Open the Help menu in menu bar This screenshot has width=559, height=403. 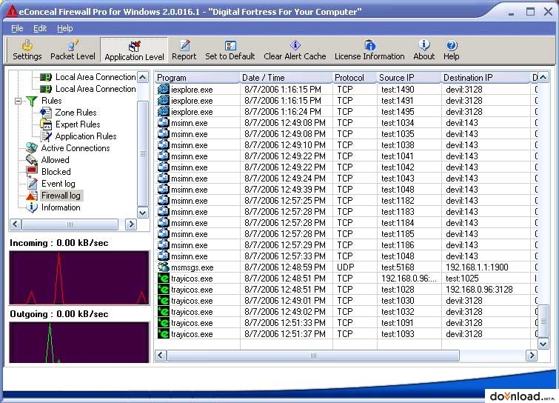65,28
